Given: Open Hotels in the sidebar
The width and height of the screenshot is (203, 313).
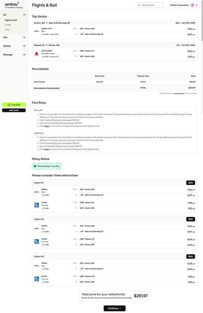Looking at the screenshot, I should (8, 25).
